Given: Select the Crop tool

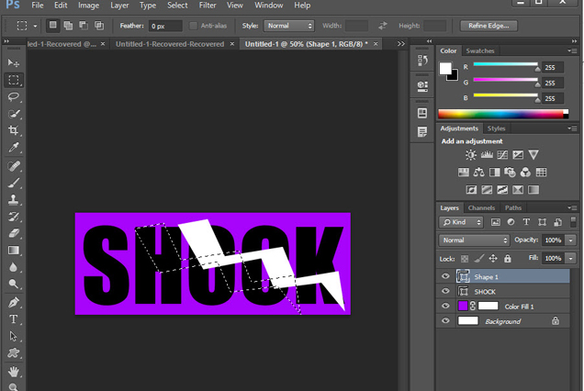Looking at the screenshot, I should tap(14, 131).
